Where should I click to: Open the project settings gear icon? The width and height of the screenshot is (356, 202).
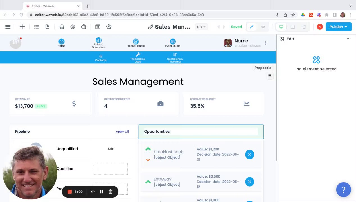click(109, 27)
